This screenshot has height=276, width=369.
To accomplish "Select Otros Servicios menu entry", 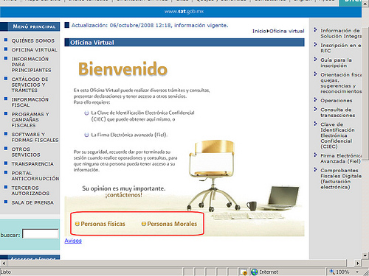I will [26, 152].
